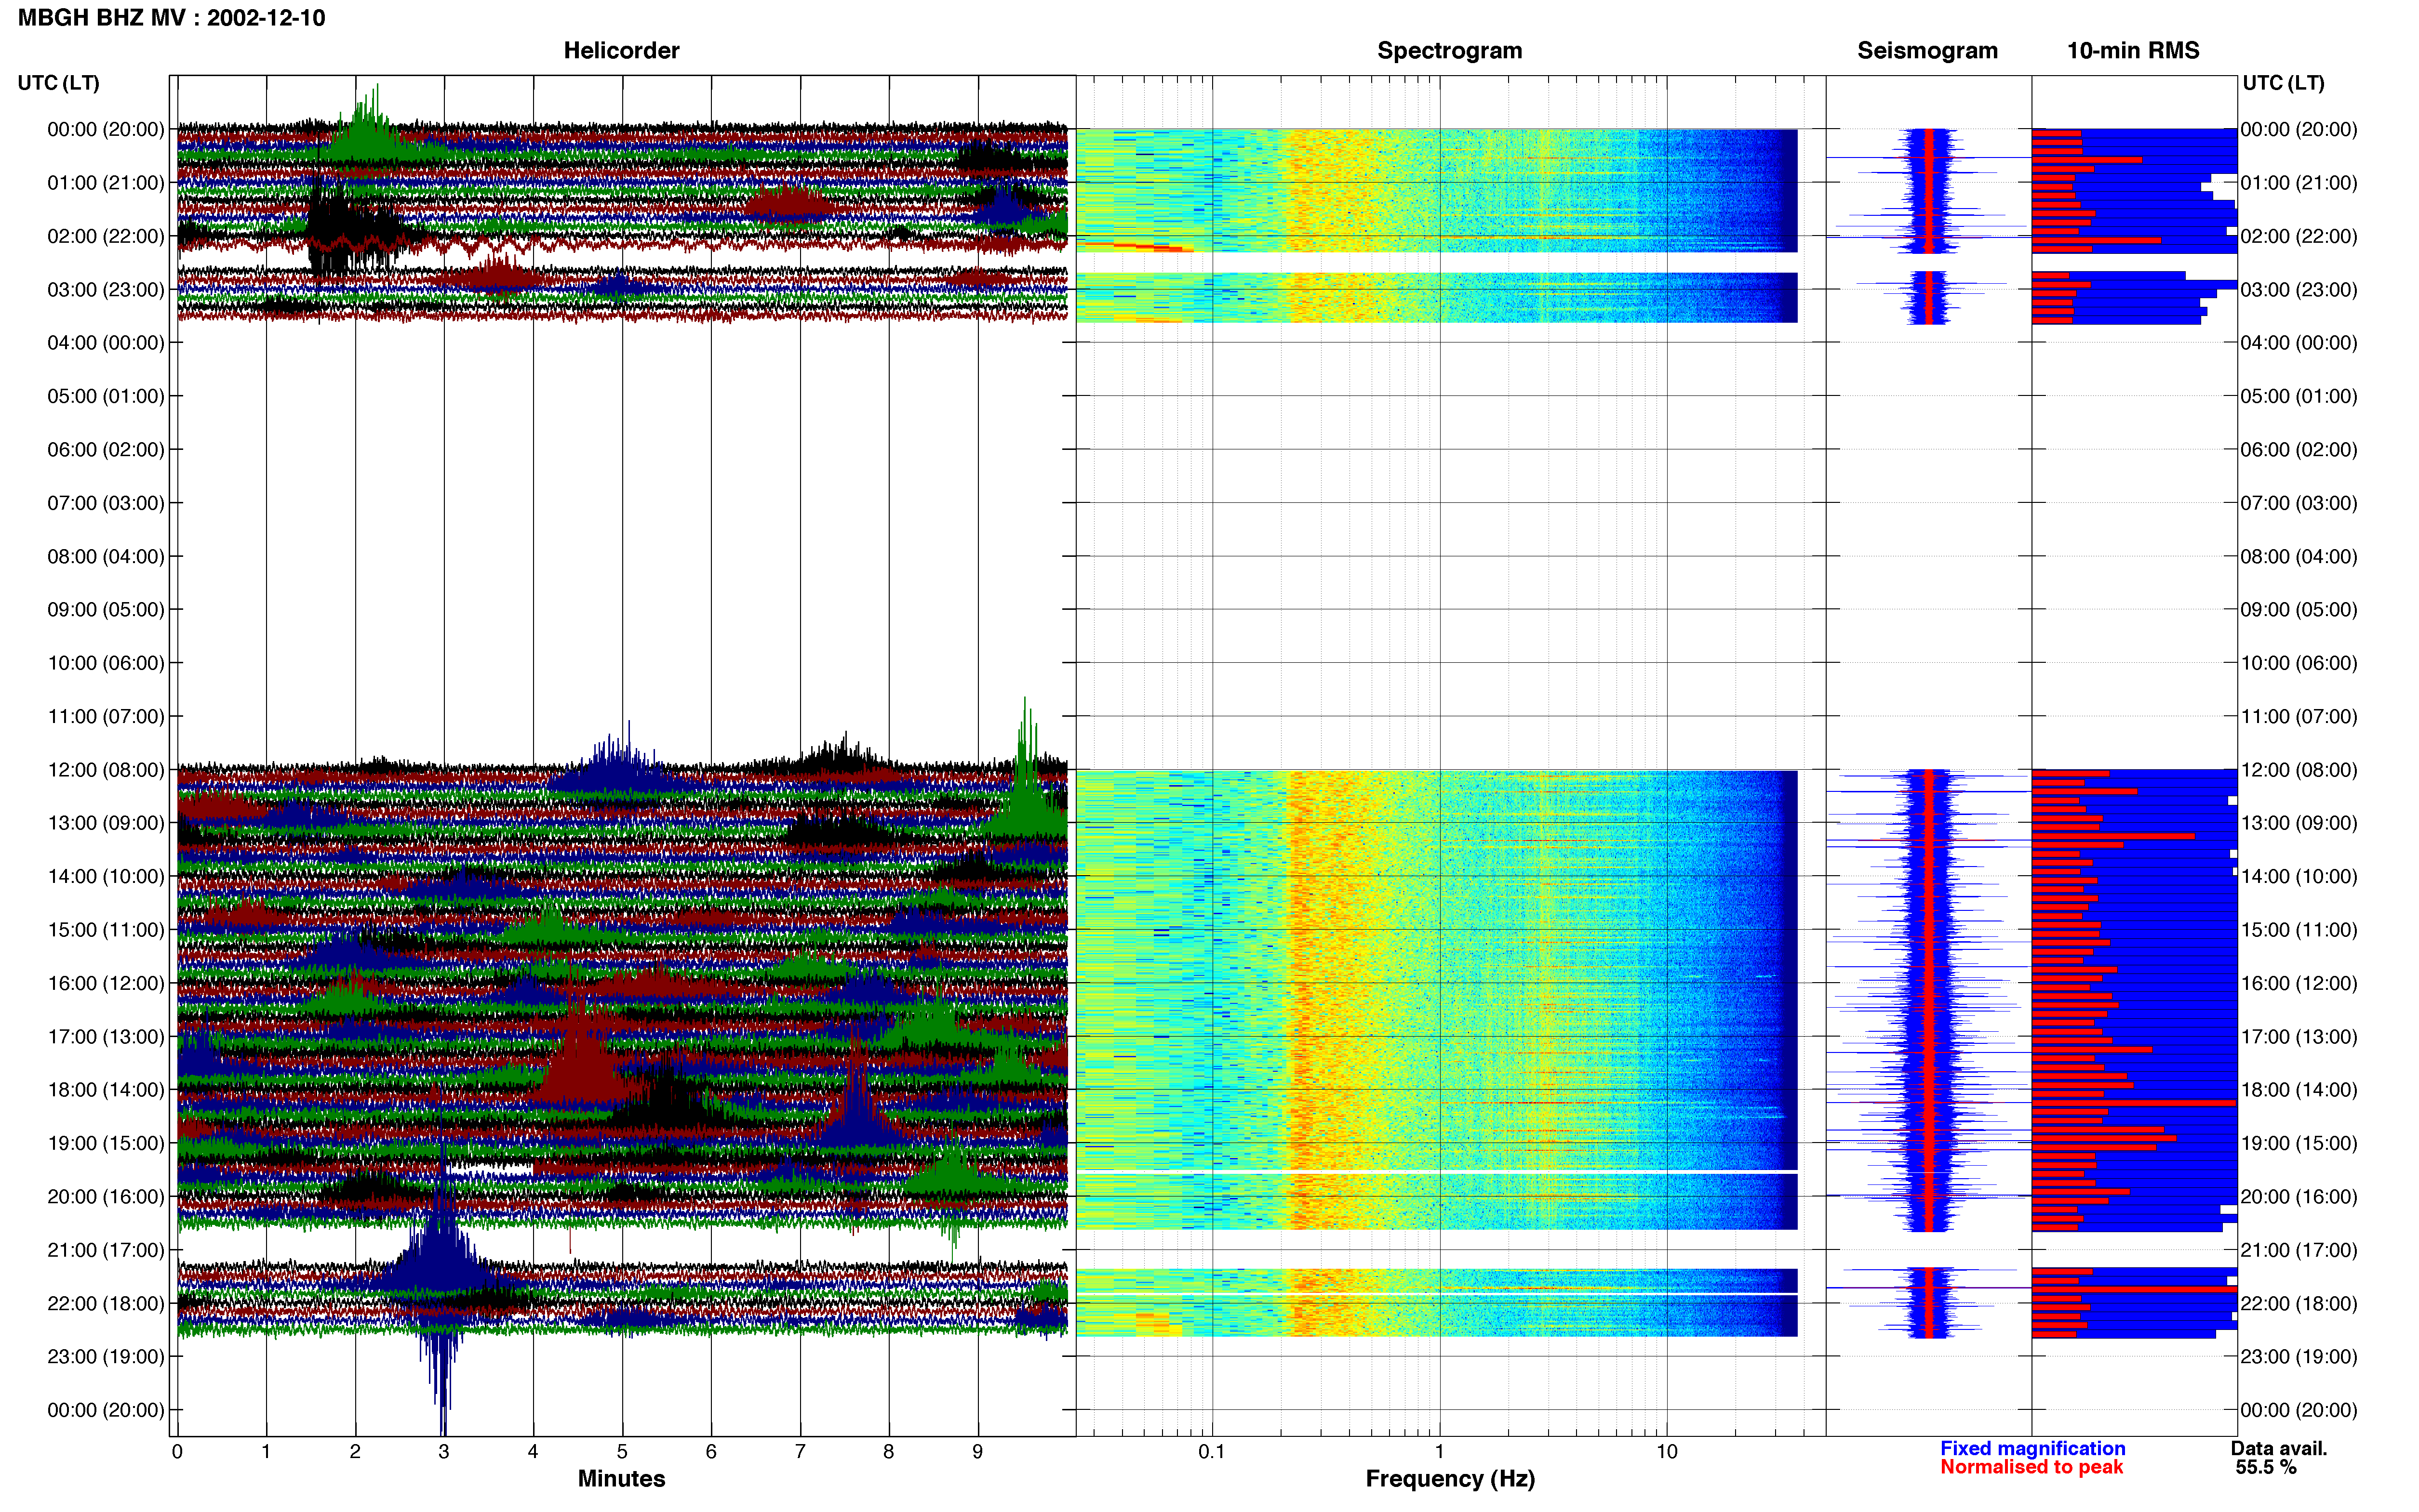
Task: Click the 0.1 tick on Frequency axis
Action: [x=1212, y=1452]
